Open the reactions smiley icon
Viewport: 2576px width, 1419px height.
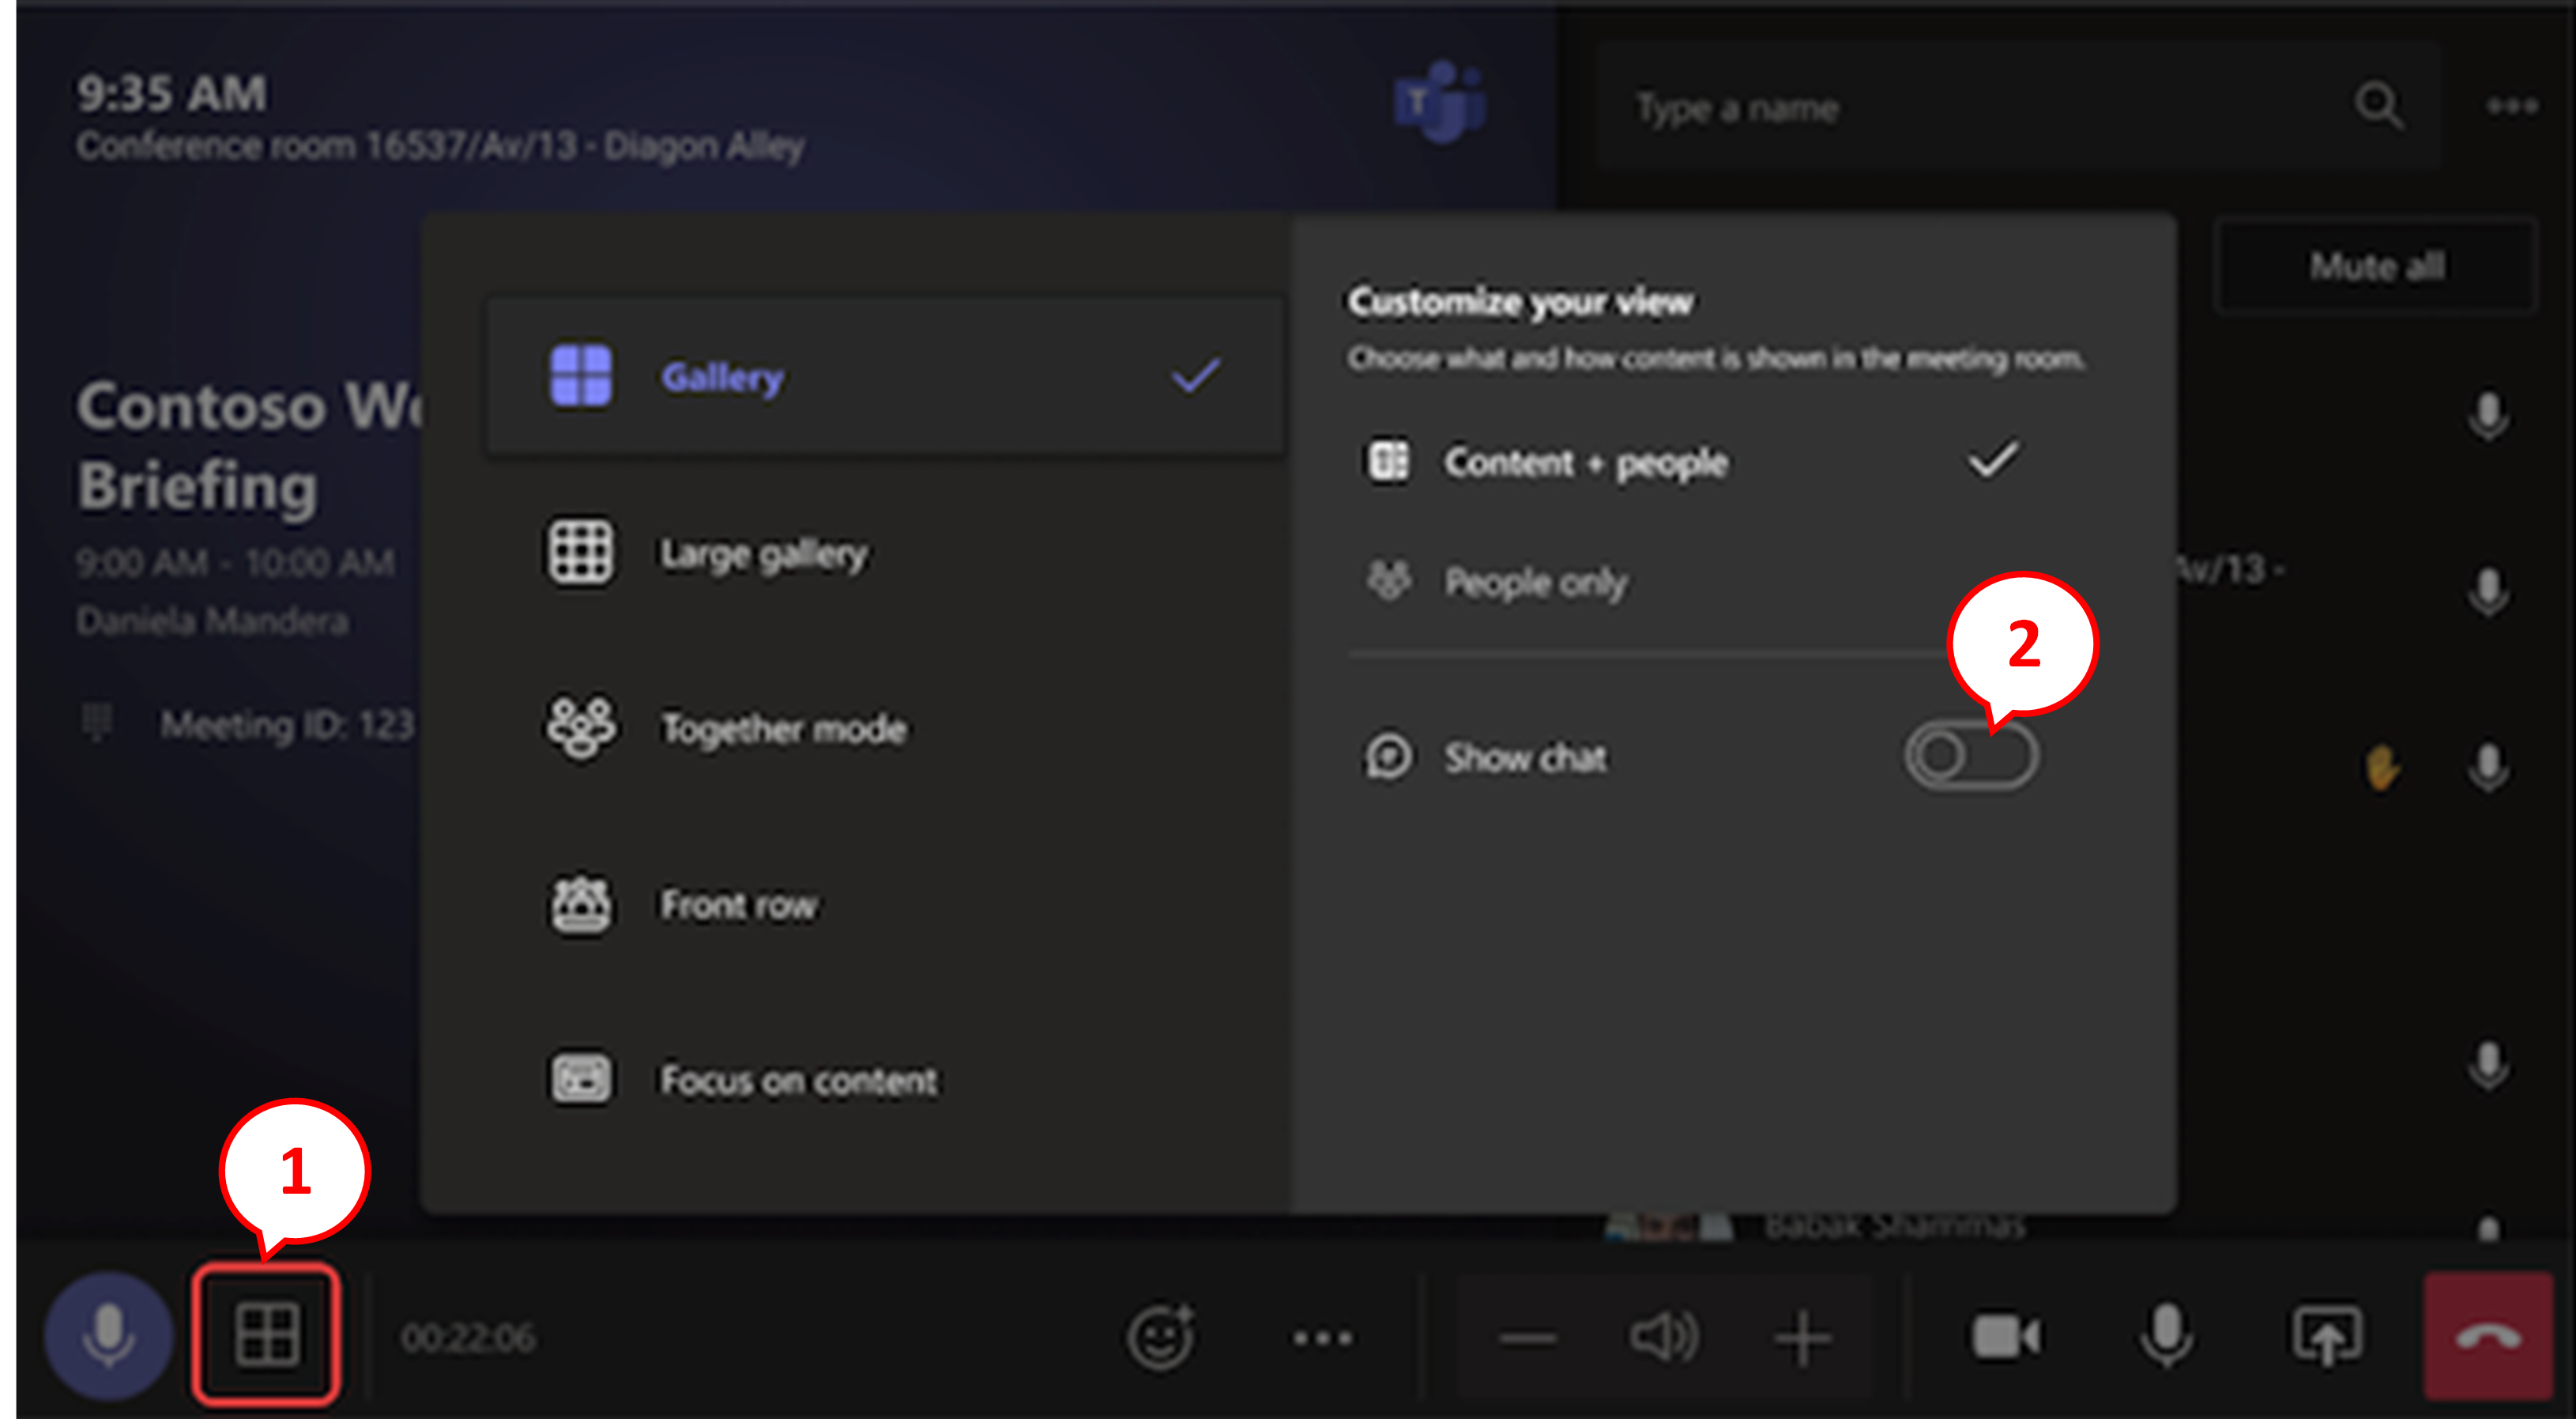pyautogui.click(x=1160, y=1337)
